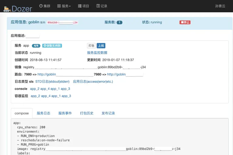Screen dimensions: 233x155
Task: Click the 应用信息: goblin title
Action: click(25, 22)
